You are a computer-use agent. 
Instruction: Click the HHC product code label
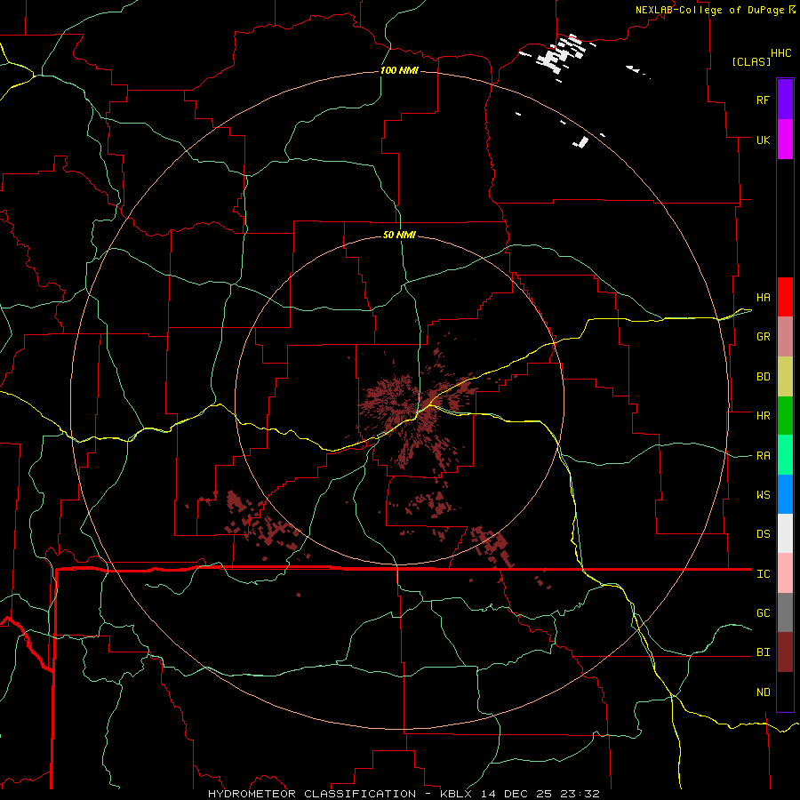pos(781,53)
